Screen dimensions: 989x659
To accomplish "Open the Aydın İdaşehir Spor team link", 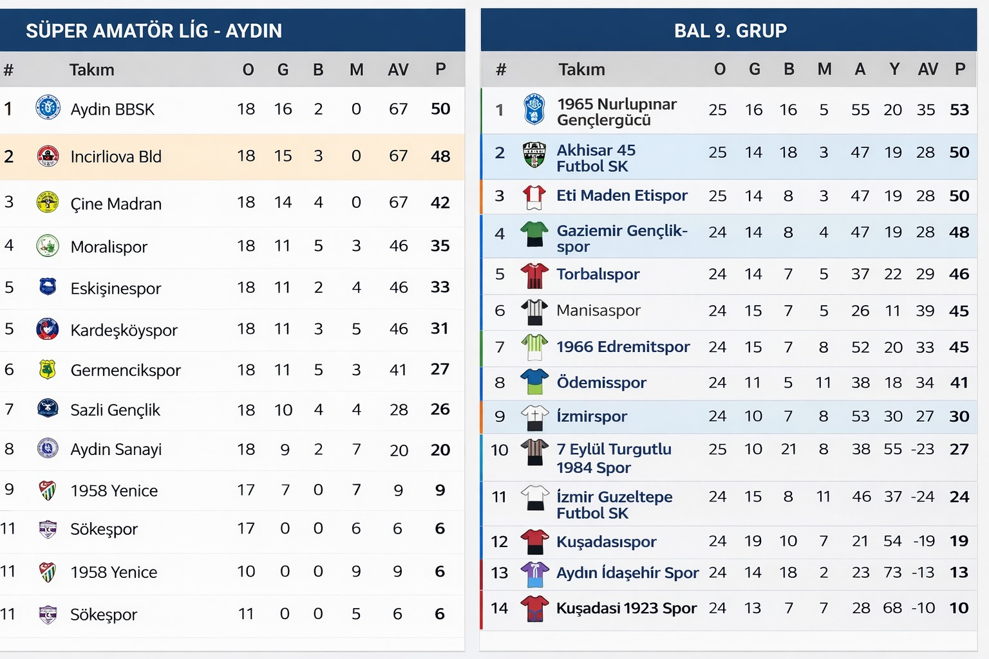I will pyautogui.click(x=627, y=573).
